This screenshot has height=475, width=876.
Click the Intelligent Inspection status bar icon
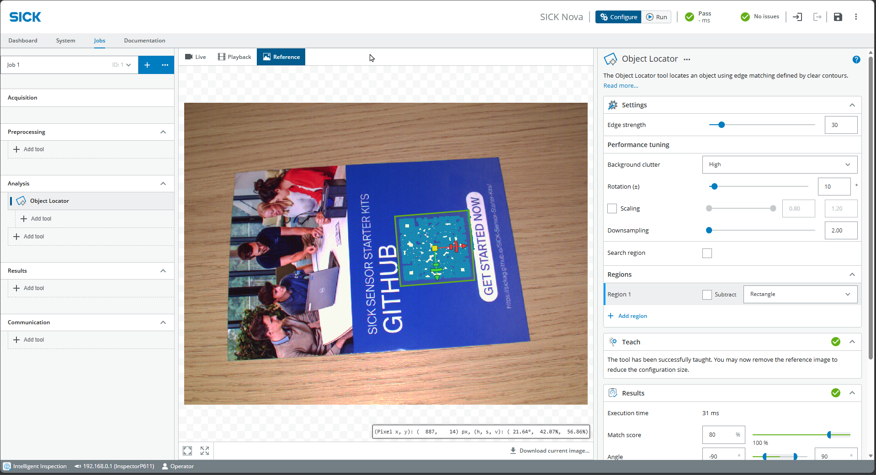click(x=7, y=466)
